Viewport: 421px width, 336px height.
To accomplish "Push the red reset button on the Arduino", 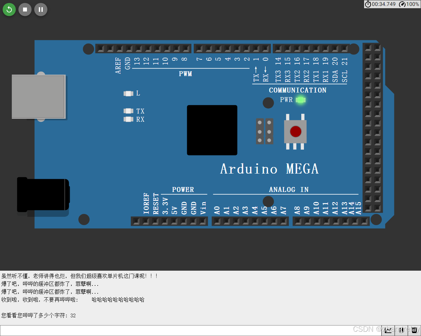I will (295, 132).
